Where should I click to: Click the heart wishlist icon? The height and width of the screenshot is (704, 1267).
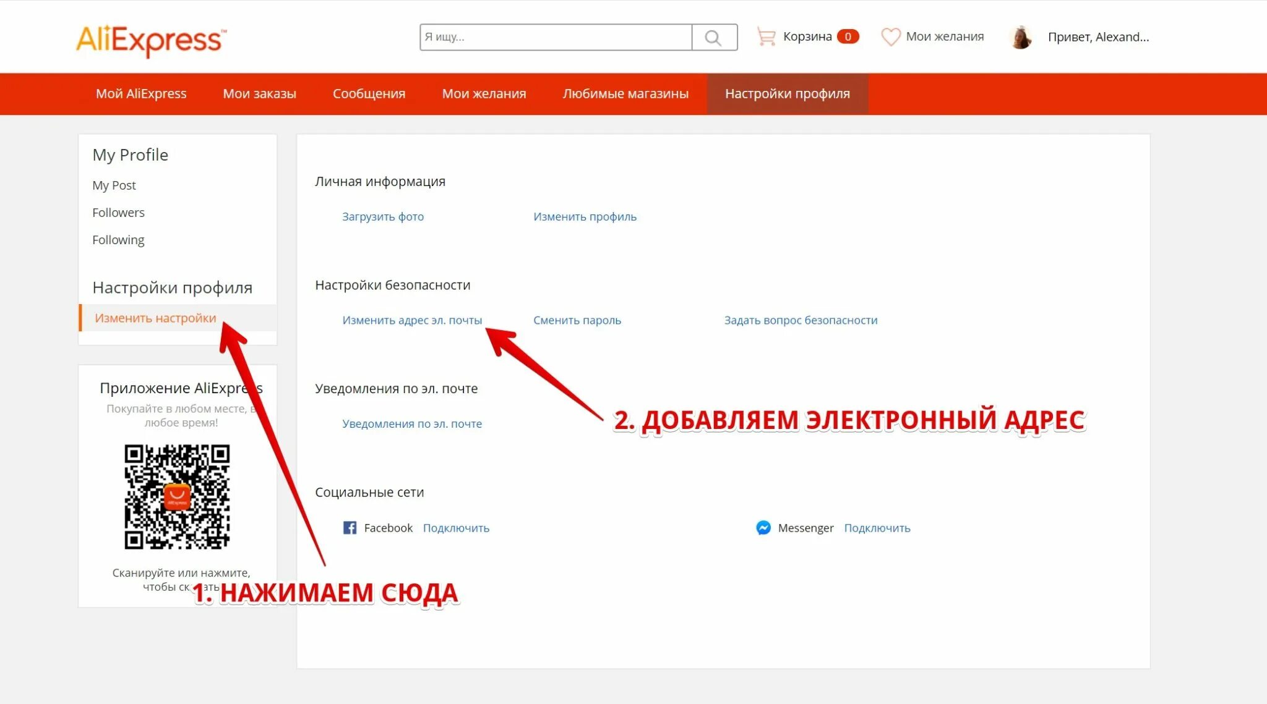point(890,36)
